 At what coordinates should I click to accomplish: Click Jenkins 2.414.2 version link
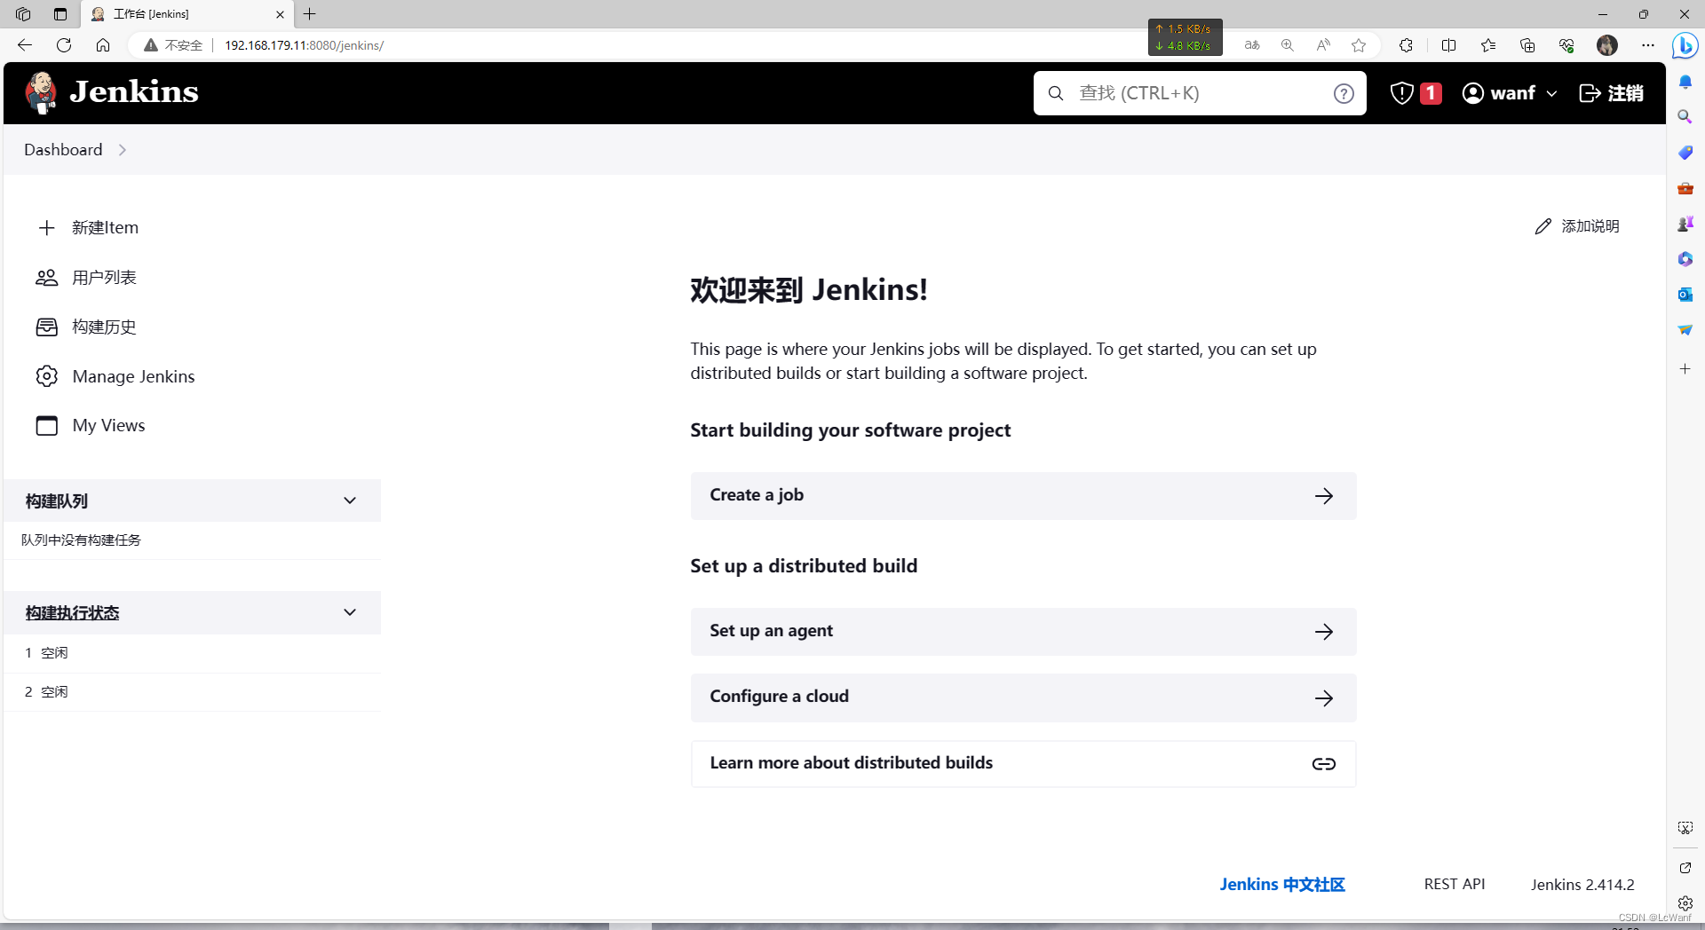pyautogui.click(x=1582, y=885)
